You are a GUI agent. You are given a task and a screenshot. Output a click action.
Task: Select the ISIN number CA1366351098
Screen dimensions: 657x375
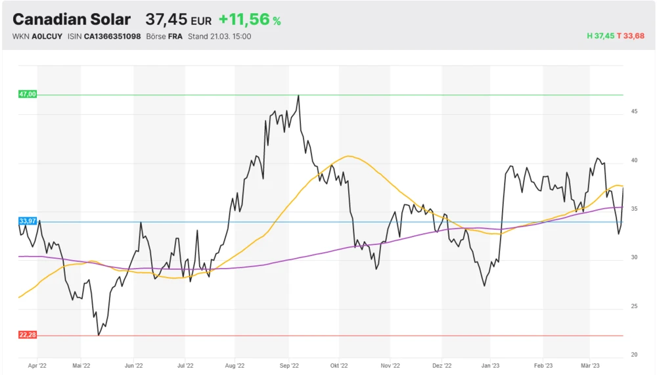(x=112, y=36)
